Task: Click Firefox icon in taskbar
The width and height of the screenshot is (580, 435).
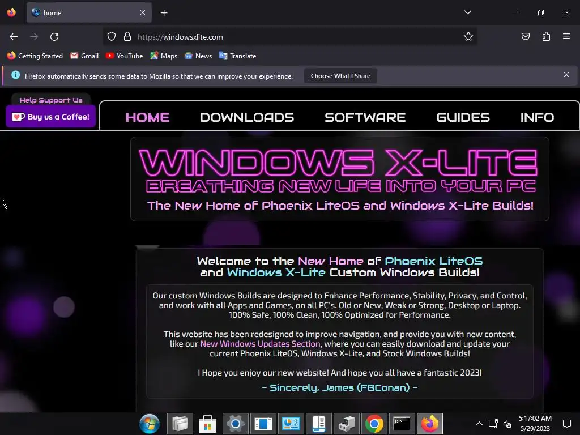Action: [x=430, y=424]
